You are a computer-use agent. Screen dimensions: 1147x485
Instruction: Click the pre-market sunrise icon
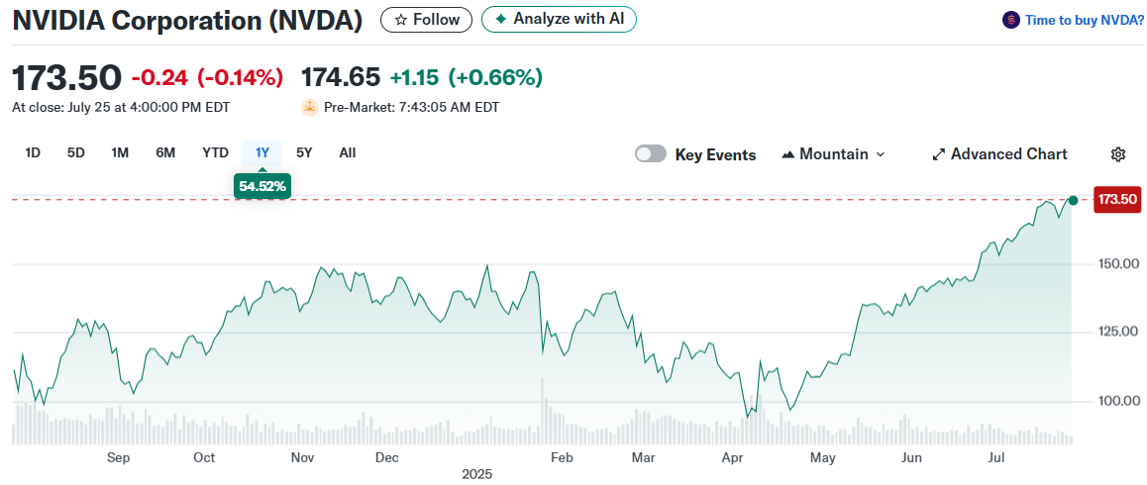pyautogui.click(x=309, y=108)
